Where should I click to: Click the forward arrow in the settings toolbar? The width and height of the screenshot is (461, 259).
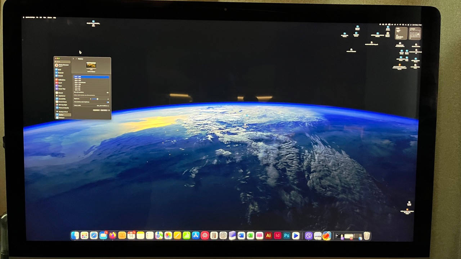tap(76, 59)
